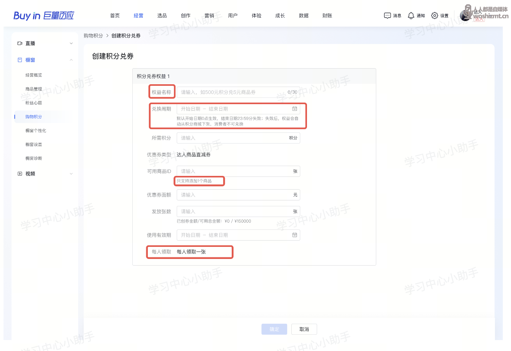Click the user avatar at top right

click(x=465, y=16)
